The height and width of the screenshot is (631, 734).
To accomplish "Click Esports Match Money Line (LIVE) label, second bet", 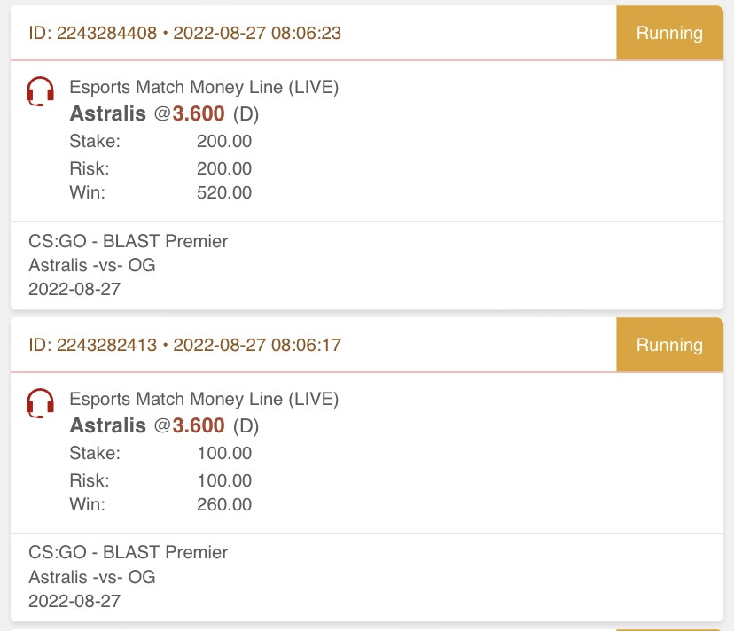I will pos(204,399).
